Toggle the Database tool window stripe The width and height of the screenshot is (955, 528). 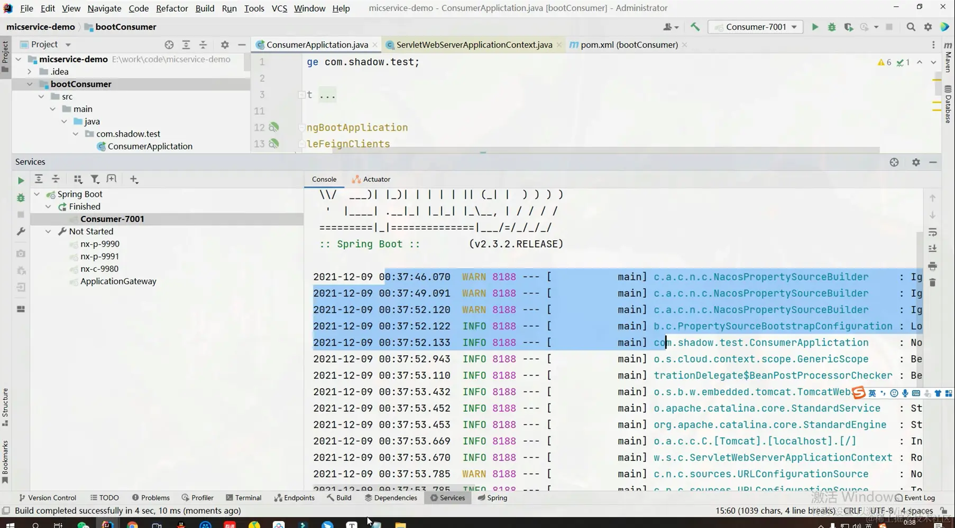(948, 104)
